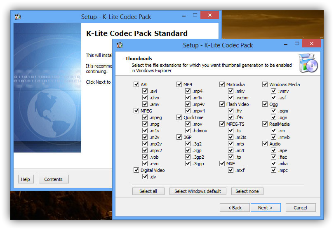Toggle the .flv checkbox
334x230 pixels.
(x=231, y=111)
